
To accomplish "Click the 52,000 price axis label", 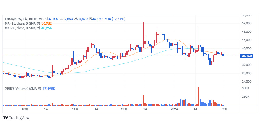I will point(247,23).
